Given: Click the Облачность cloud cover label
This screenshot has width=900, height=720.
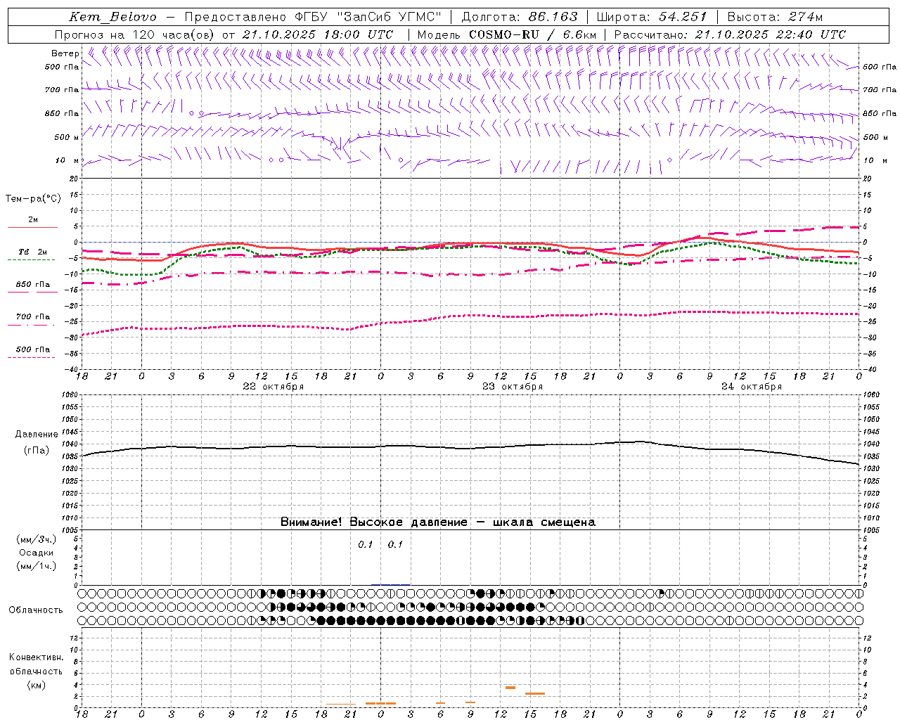Looking at the screenshot, I should click(x=36, y=610).
